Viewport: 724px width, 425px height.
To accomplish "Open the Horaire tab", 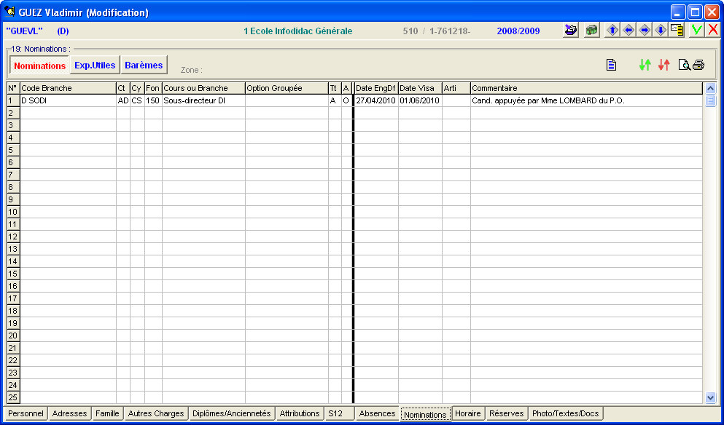I will click(x=468, y=413).
